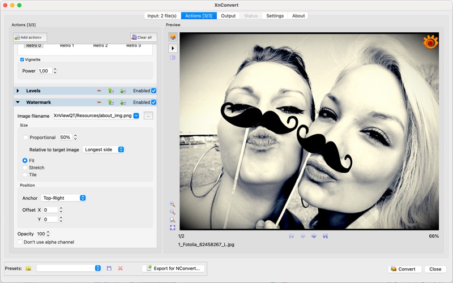Delete preset using red X icon
The image size is (453, 283).
click(120, 268)
